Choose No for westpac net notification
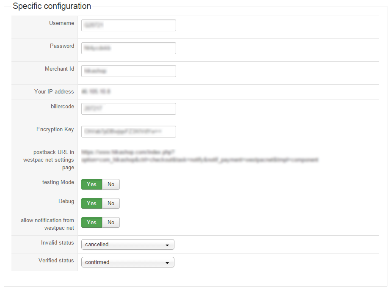Image resolution: width=392 pixels, height=289 pixels. 111,223
